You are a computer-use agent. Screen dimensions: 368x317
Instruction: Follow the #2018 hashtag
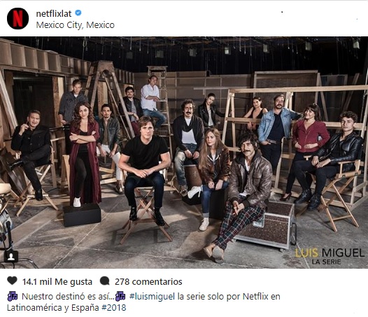click(114, 308)
